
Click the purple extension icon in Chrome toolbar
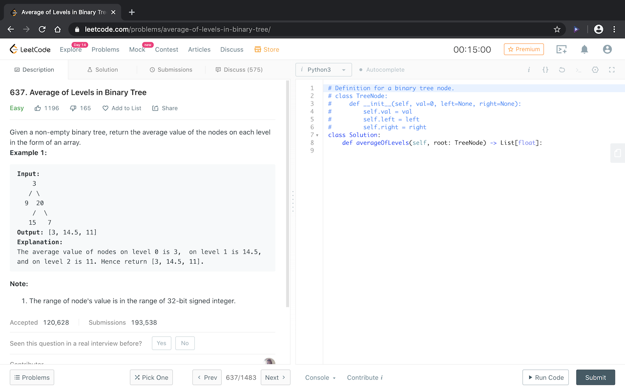[x=576, y=29]
